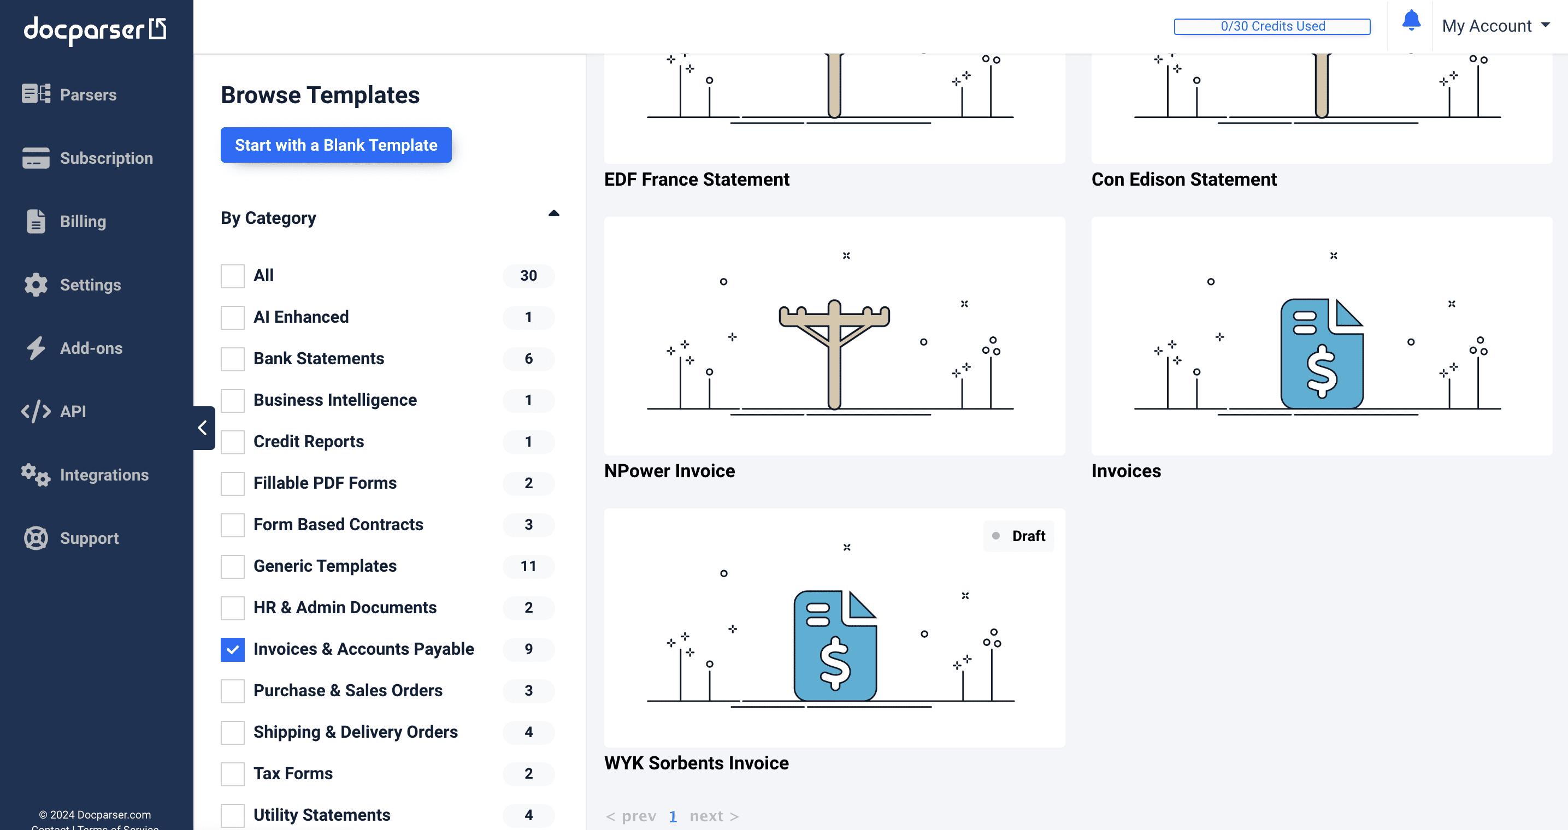Open the Parsers section
This screenshot has height=830, width=1568.
pyautogui.click(x=87, y=94)
